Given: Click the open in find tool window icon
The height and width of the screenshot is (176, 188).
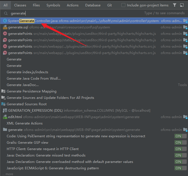Looking at the screenshot, I should coord(182,5).
